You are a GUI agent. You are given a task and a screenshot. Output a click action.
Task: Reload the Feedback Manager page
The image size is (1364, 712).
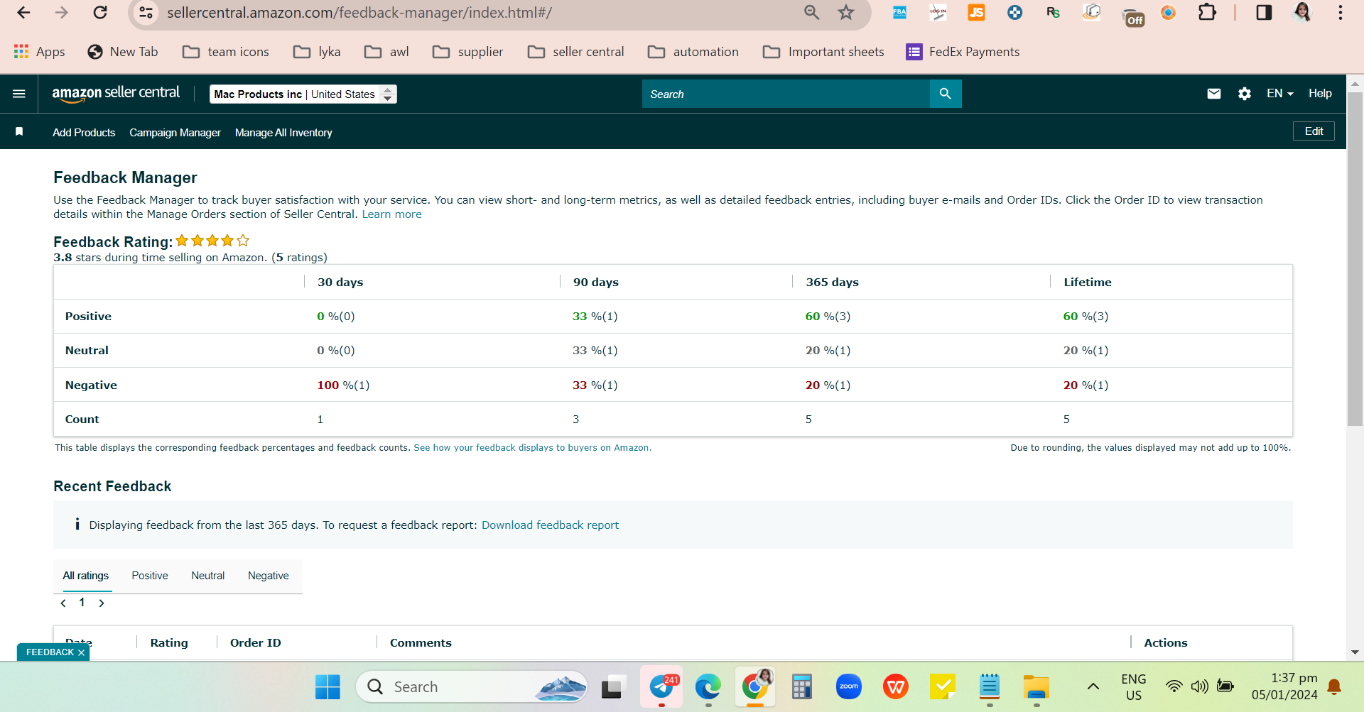[x=100, y=13]
